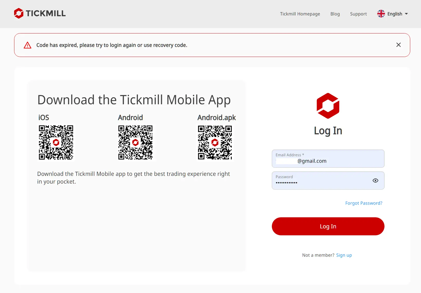Dismiss the code expired alert

(x=398, y=45)
